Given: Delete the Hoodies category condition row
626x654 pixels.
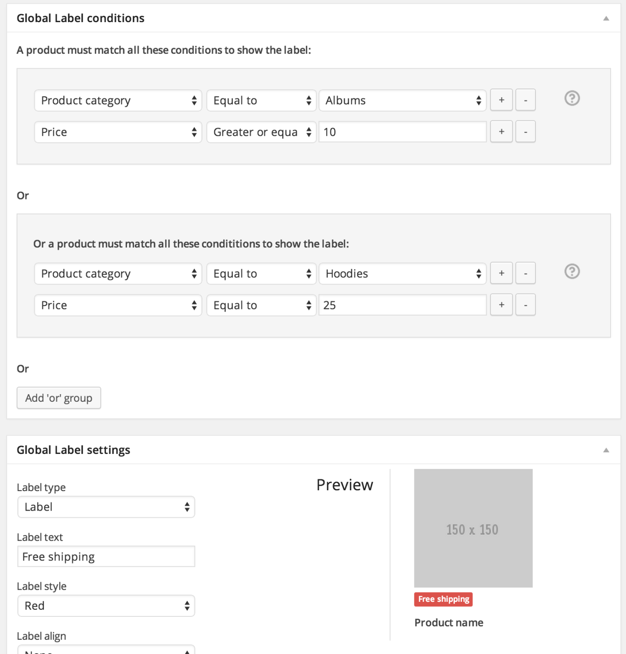Looking at the screenshot, I should coord(525,273).
